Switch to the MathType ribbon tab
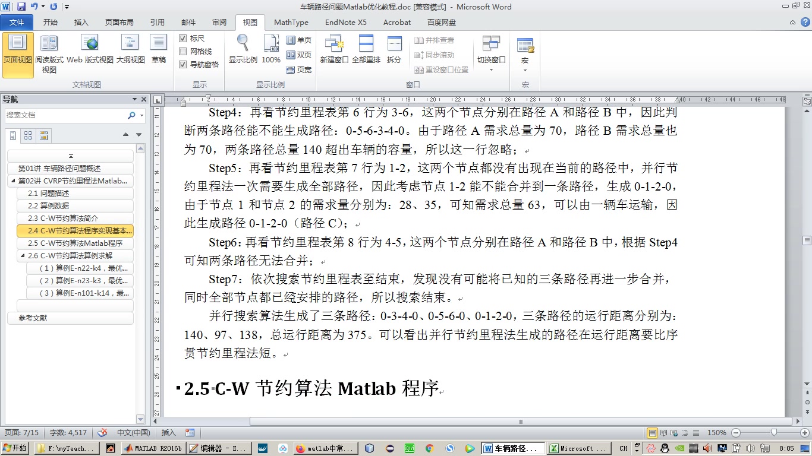Viewport: 812px width, 456px height. click(291, 23)
